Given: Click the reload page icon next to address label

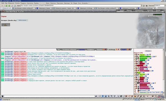Looking at the screenshot, I should click(x=15, y=6).
